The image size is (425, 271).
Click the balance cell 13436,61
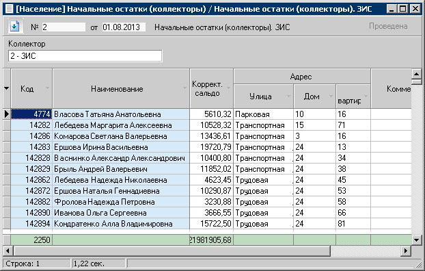[211, 136]
